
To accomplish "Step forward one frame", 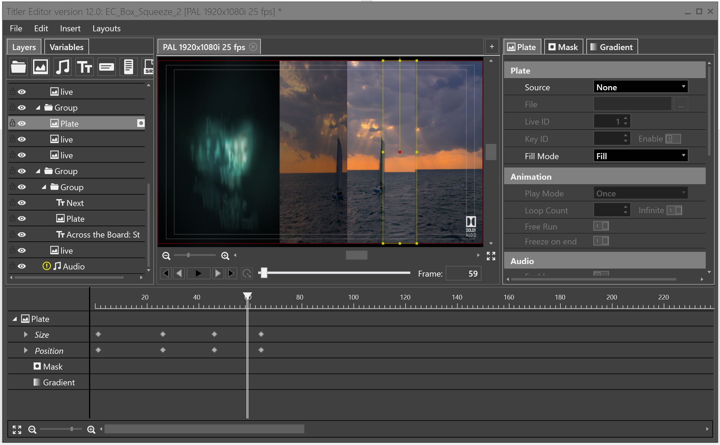I will tap(218, 273).
